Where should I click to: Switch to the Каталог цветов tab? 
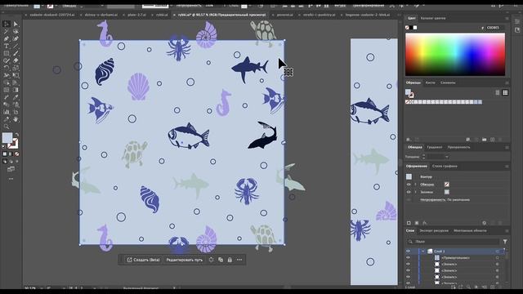[x=433, y=18]
